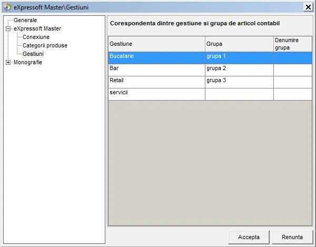Click Denumire grupa cell in servicii row
The image size is (316, 247).
(293, 94)
